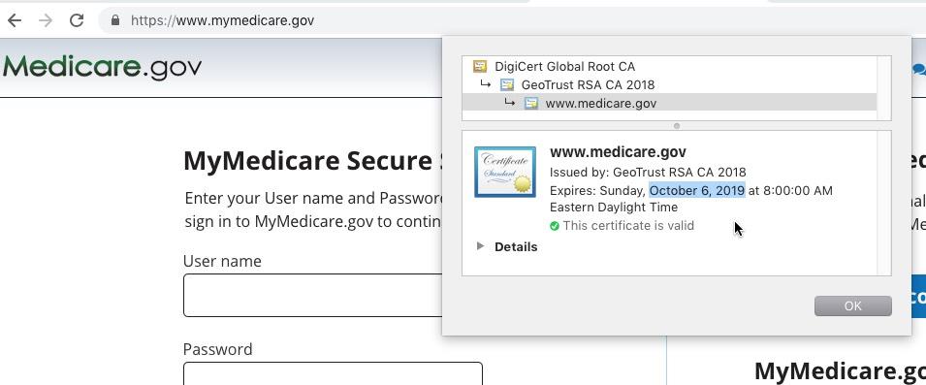Click the pane splitter handle dot
Image resolution: width=926 pixels, height=385 pixels.
pyautogui.click(x=677, y=126)
